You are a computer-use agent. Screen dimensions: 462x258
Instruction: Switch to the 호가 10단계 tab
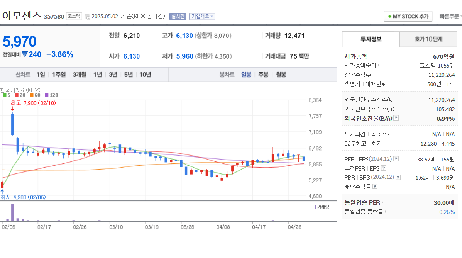point(428,39)
